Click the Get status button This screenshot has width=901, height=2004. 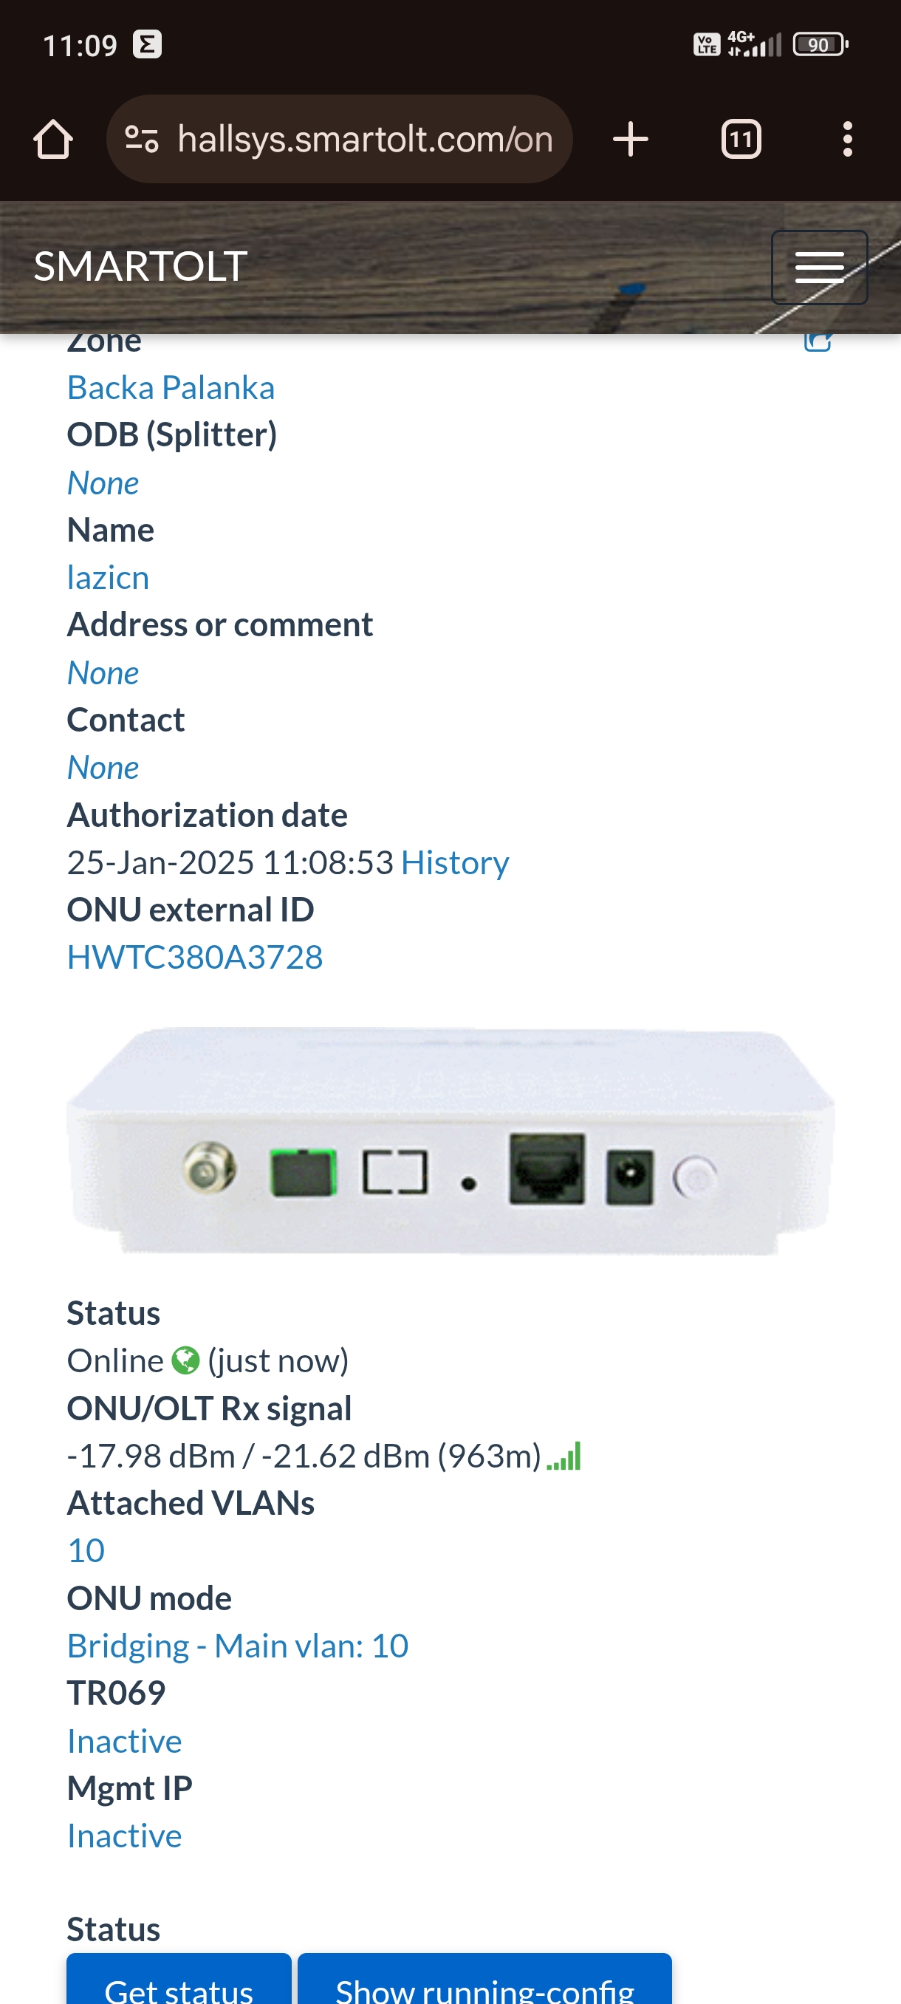pos(179,1980)
